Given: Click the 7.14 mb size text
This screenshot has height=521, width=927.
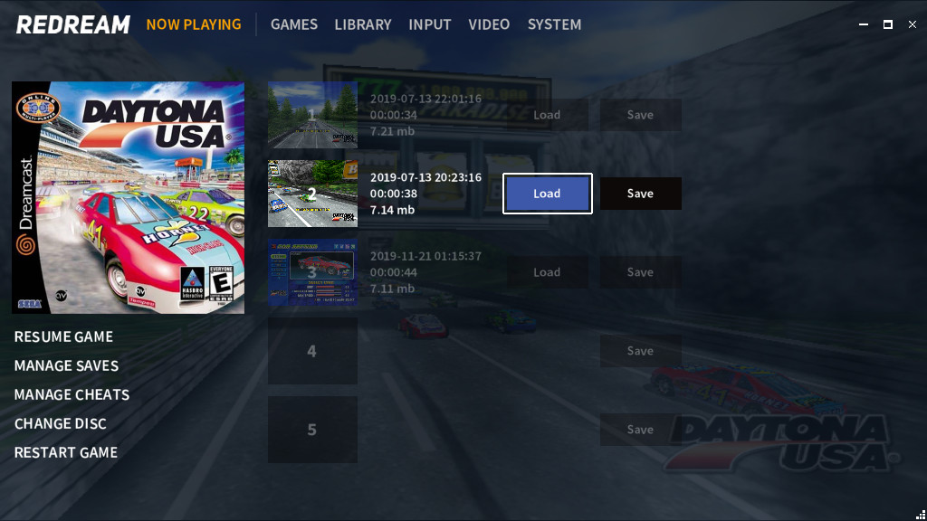Looking at the screenshot, I should click(392, 210).
